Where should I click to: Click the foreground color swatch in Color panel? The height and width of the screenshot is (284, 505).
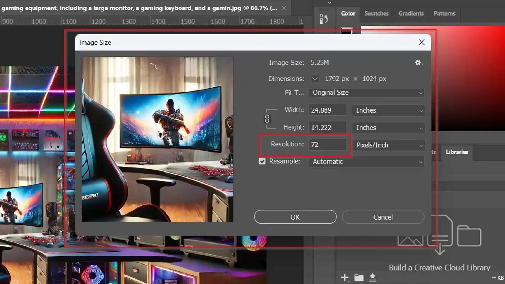(x=346, y=31)
